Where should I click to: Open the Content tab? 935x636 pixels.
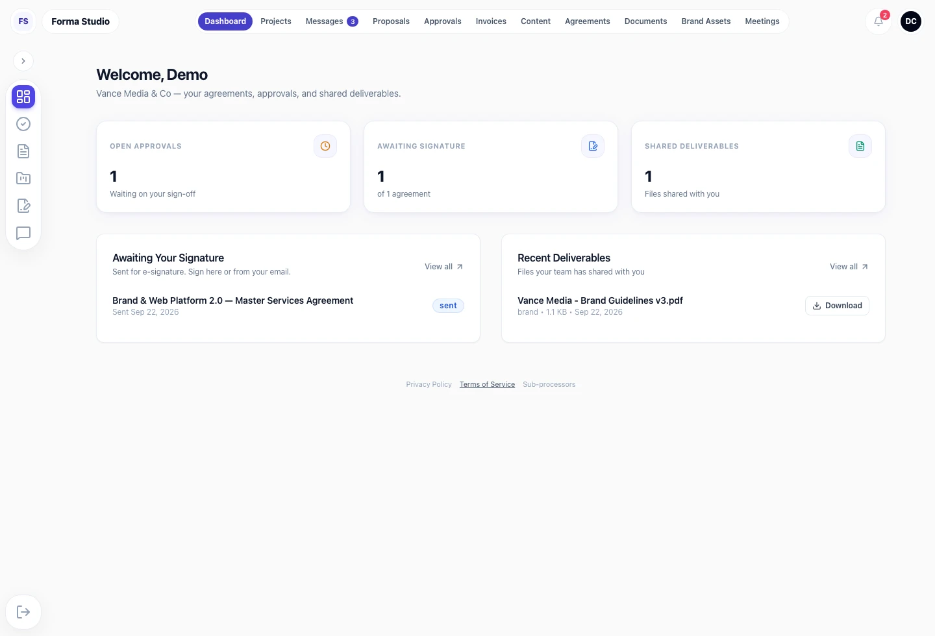pos(536,21)
